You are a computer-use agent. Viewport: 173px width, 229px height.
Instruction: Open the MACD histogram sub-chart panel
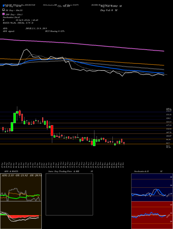click(21, 215)
